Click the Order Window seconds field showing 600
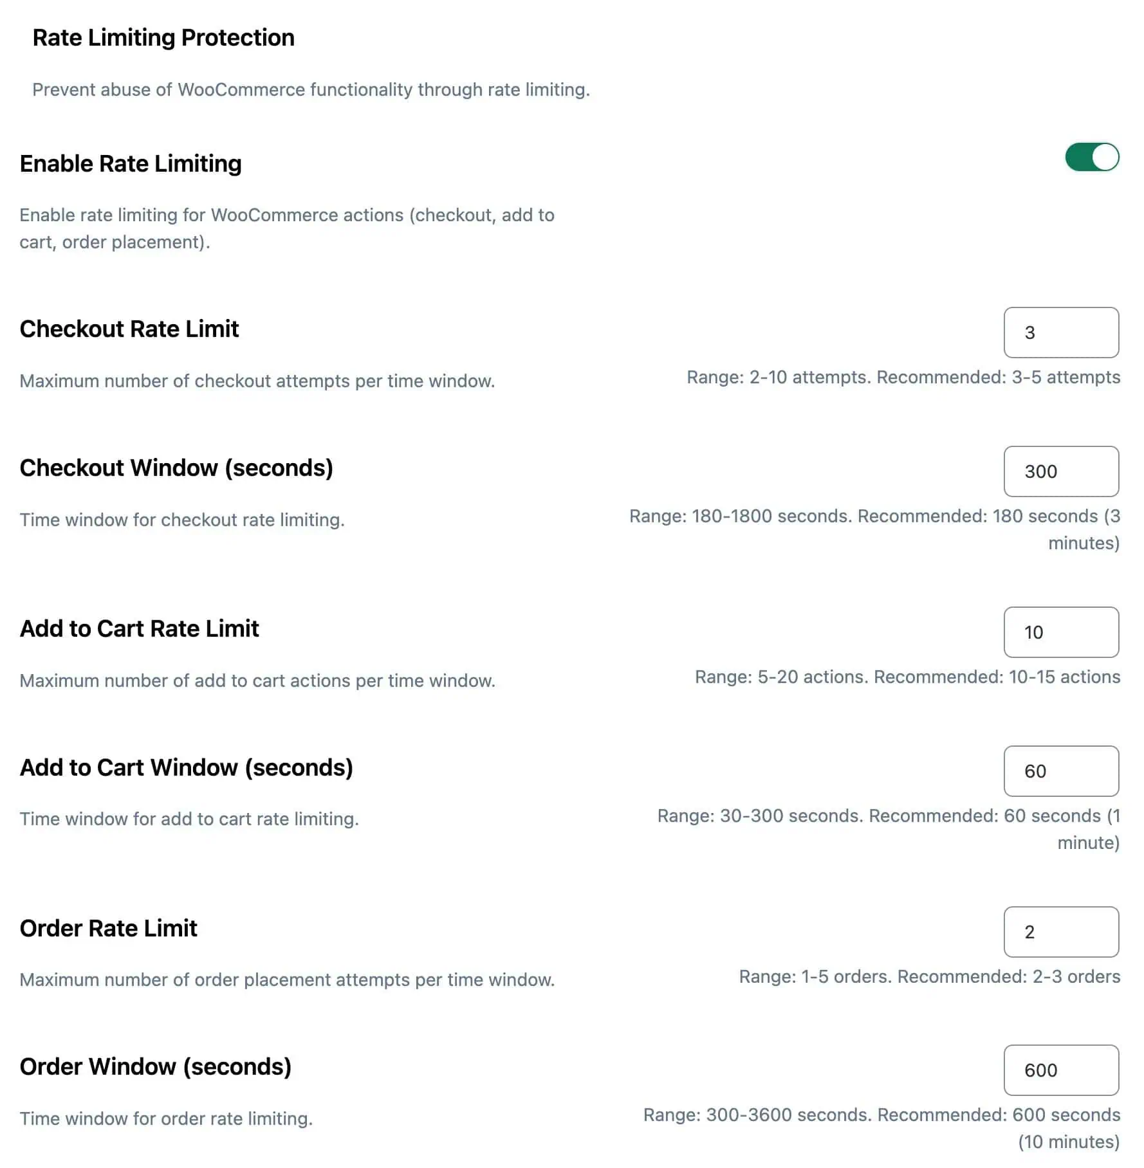The image size is (1144, 1168). click(x=1061, y=1070)
